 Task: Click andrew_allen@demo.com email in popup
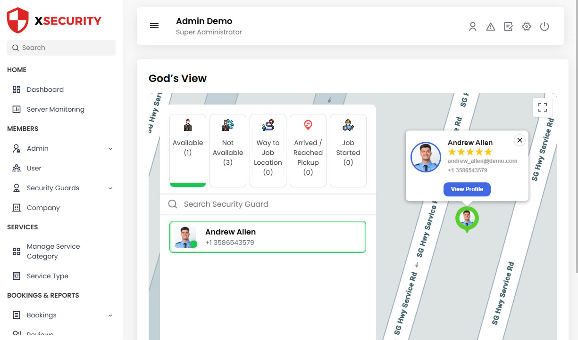point(483,161)
